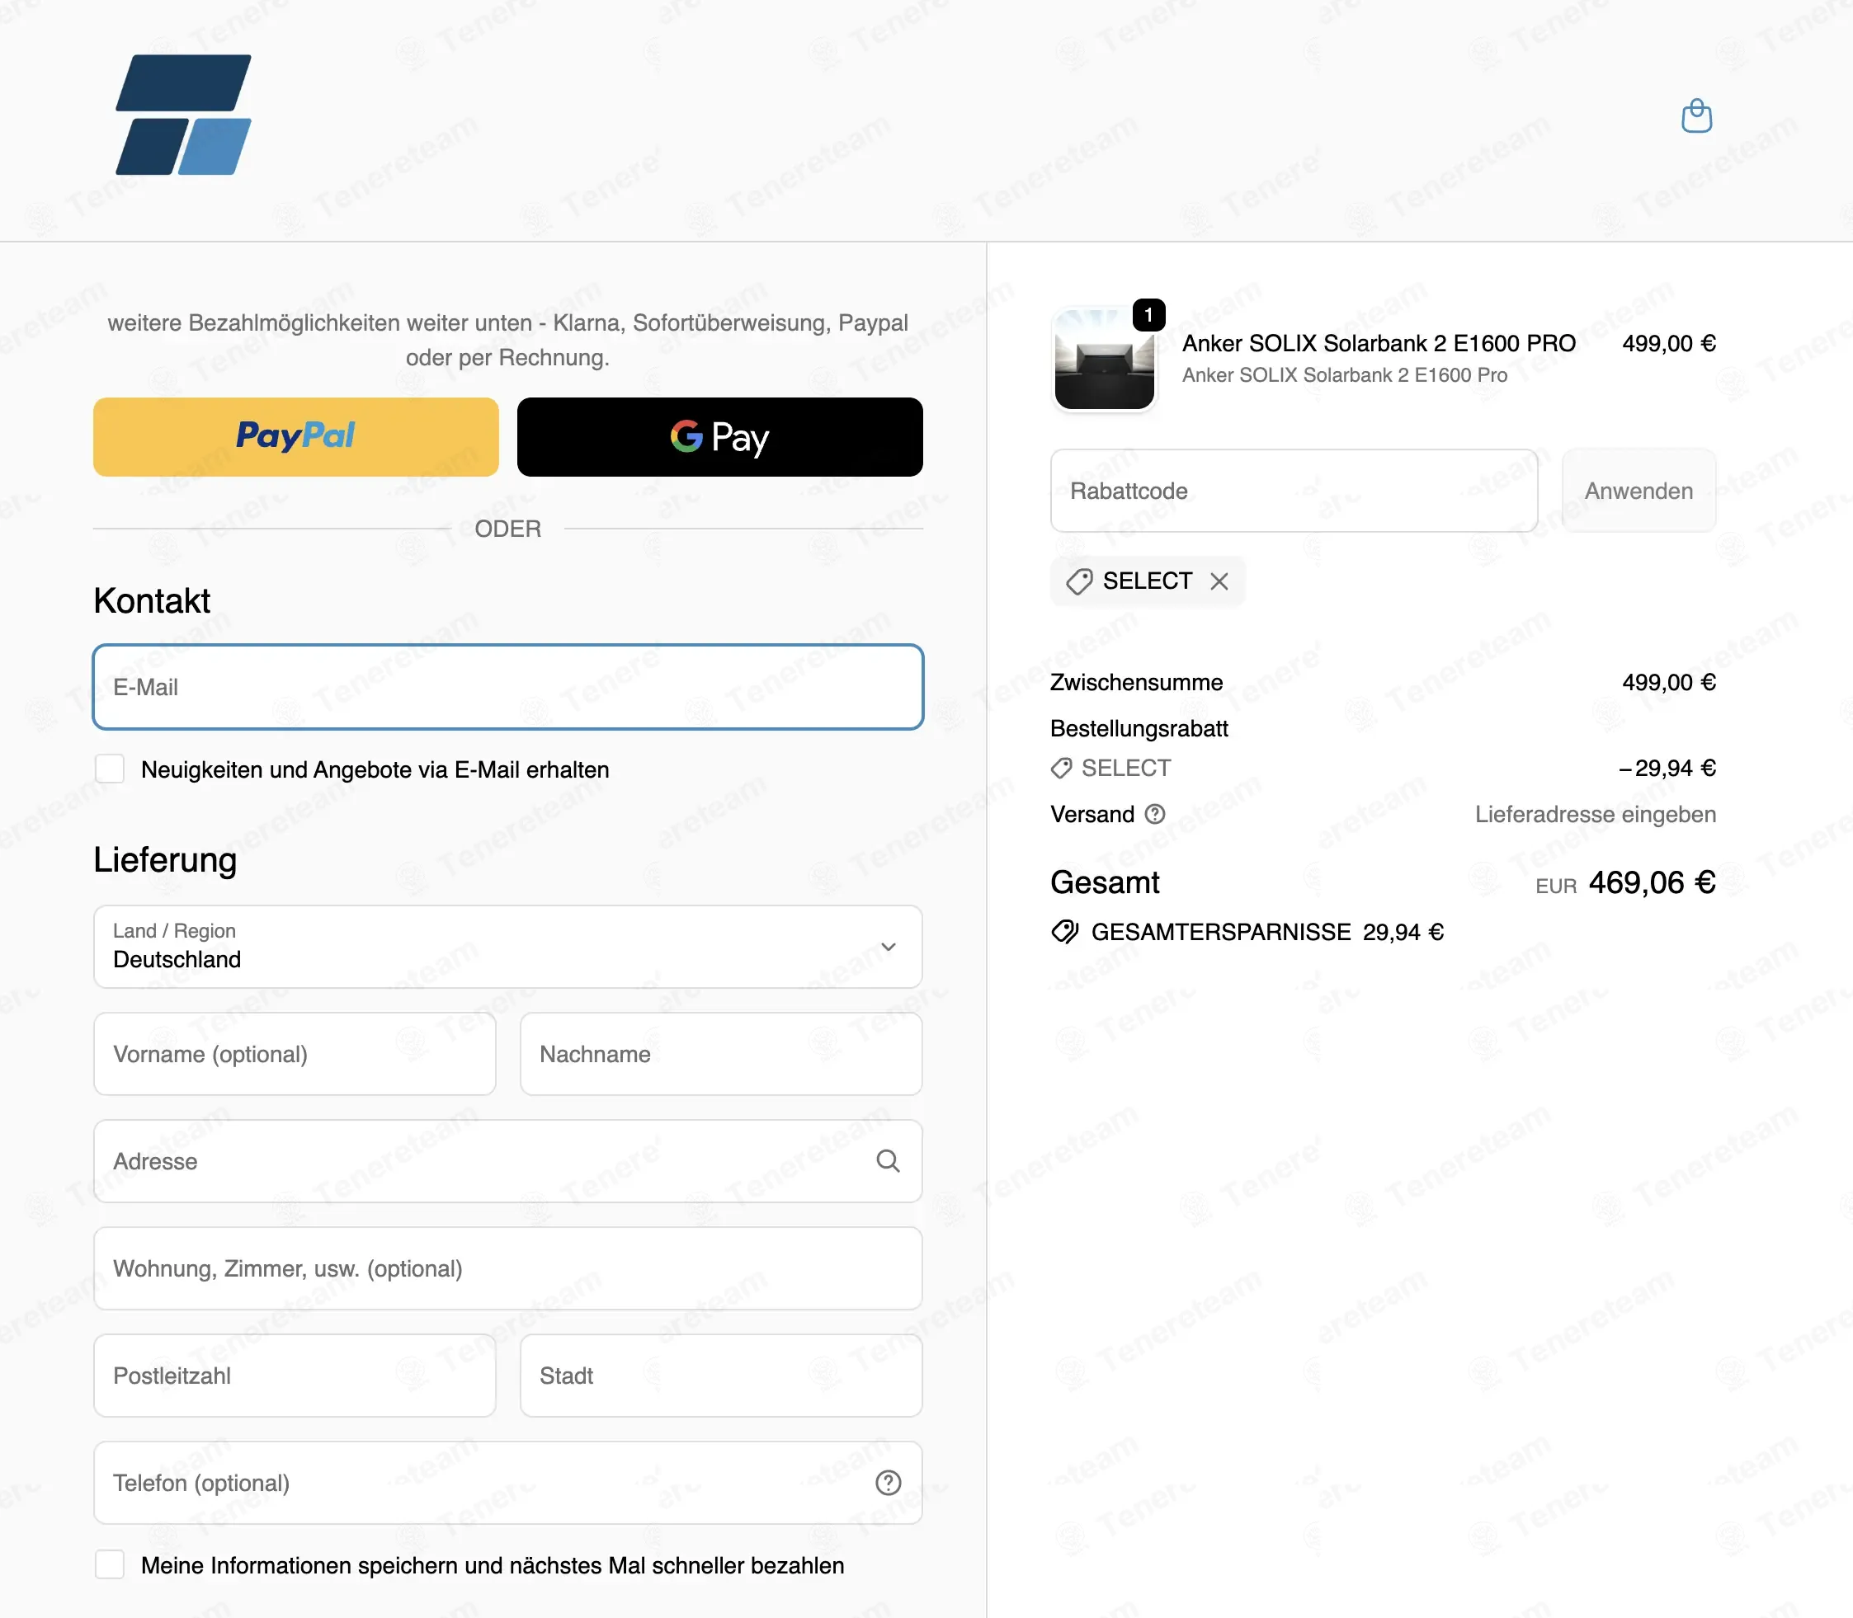Click tag icon in SELECT discount chip
This screenshot has width=1853, height=1618.
pyautogui.click(x=1079, y=581)
